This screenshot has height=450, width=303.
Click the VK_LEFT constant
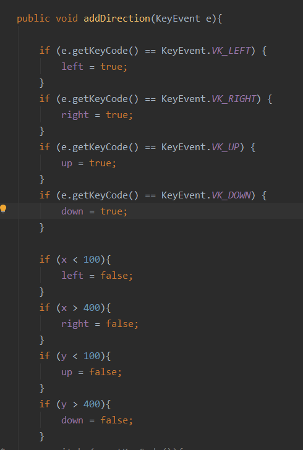(231, 51)
